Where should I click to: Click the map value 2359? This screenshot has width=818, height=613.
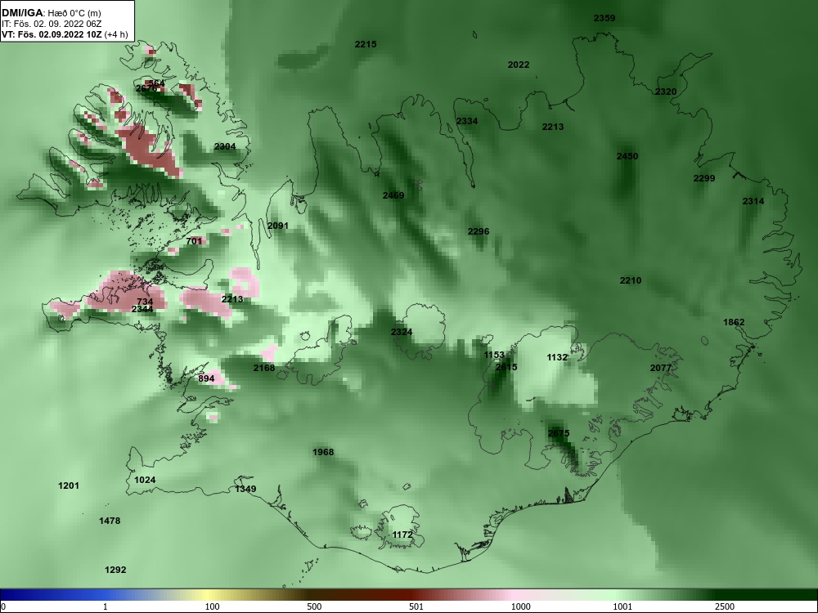coord(605,18)
